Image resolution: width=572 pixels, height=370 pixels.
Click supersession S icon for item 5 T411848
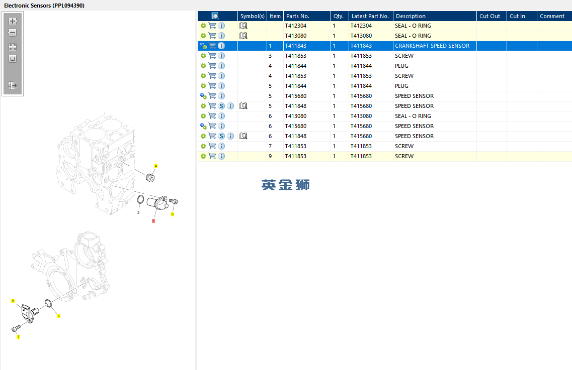[221, 106]
